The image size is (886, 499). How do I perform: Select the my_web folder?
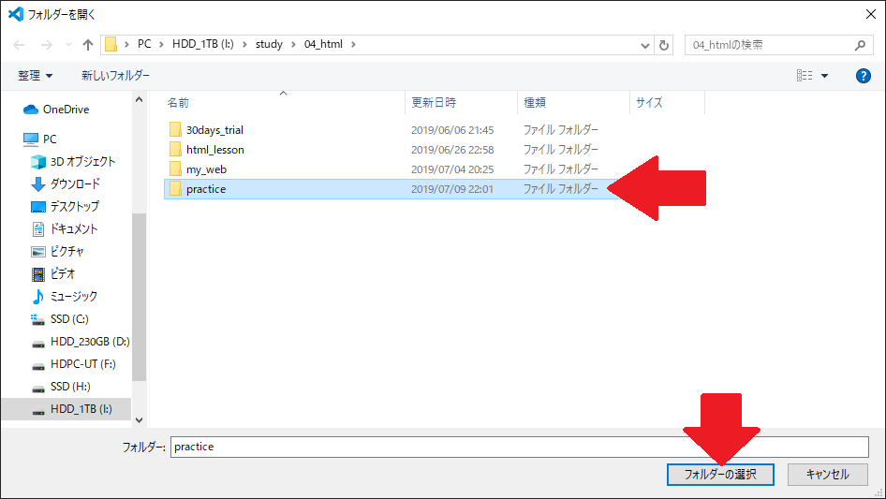pyautogui.click(x=206, y=169)
